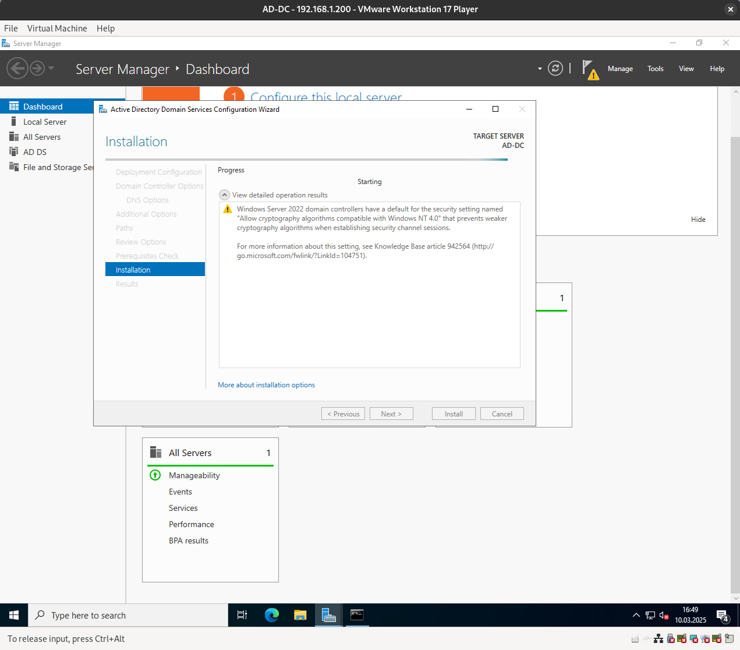Viewport: 740px width, 650px height.
Task: Open the Windows Start menu
Action: click(14, 615)
